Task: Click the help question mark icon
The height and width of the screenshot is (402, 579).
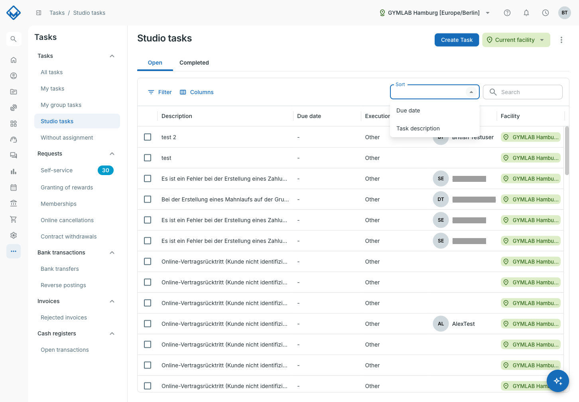Action: pos(507,13)
